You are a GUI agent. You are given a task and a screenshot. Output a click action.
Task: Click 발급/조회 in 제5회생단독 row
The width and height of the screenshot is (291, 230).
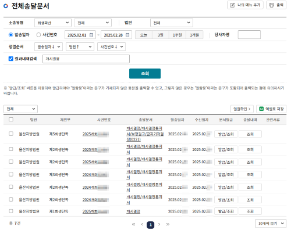(x=226, y=134)
